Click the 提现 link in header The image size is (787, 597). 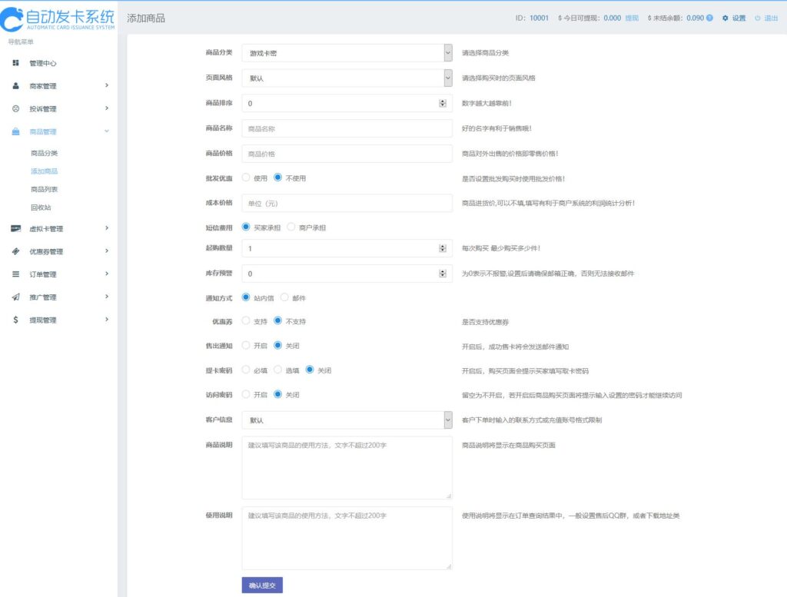pyautogui.click(x=632, y=18)
